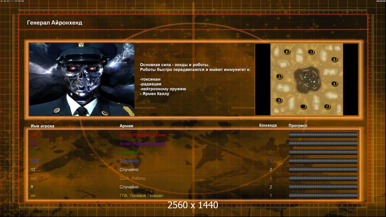This screenshot has width=386, height=217.
Task: Click the army 'США, Роботы' of bot
Action: (x=132, y=178)
